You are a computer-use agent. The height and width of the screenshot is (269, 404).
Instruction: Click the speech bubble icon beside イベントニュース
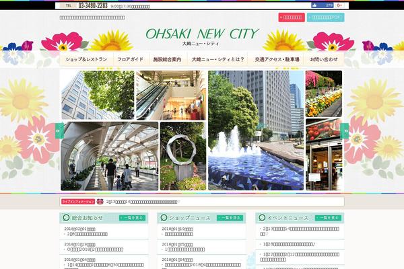[x=262, y=217]
